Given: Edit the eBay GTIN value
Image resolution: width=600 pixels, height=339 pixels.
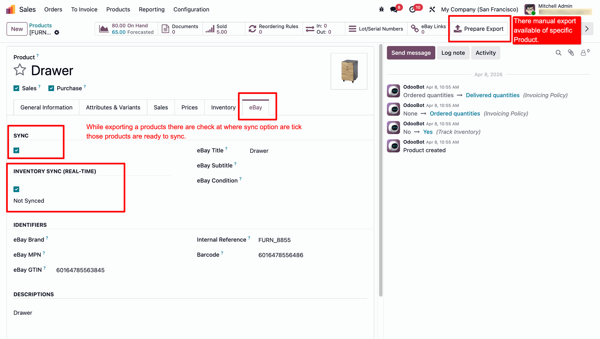Looking at the screenshot, I should (x=80, y=270).
